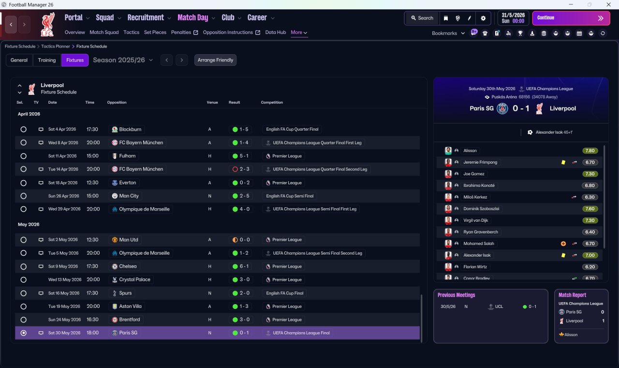Click the injury icon on Mohamed Salah row
Viewport: 619px width, 368px height.
click(x=563, y=244)
